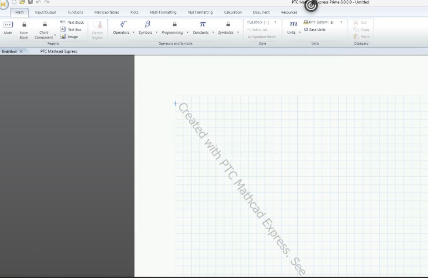Expand the Symbols dropdown arrow
The image size is (428, 278).
[x=157, y=32]
